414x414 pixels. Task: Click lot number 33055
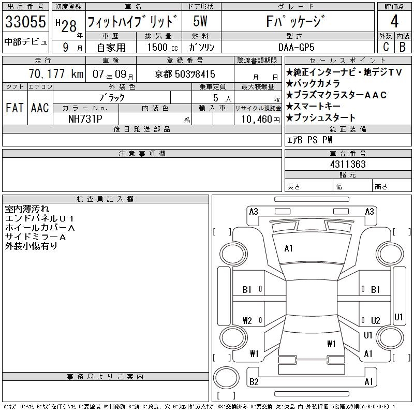[25, 21]
